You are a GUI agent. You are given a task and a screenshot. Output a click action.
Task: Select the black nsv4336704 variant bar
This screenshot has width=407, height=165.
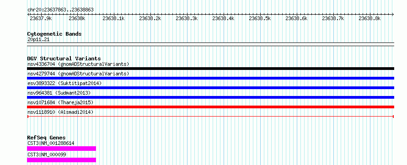(x=210, y=69)
